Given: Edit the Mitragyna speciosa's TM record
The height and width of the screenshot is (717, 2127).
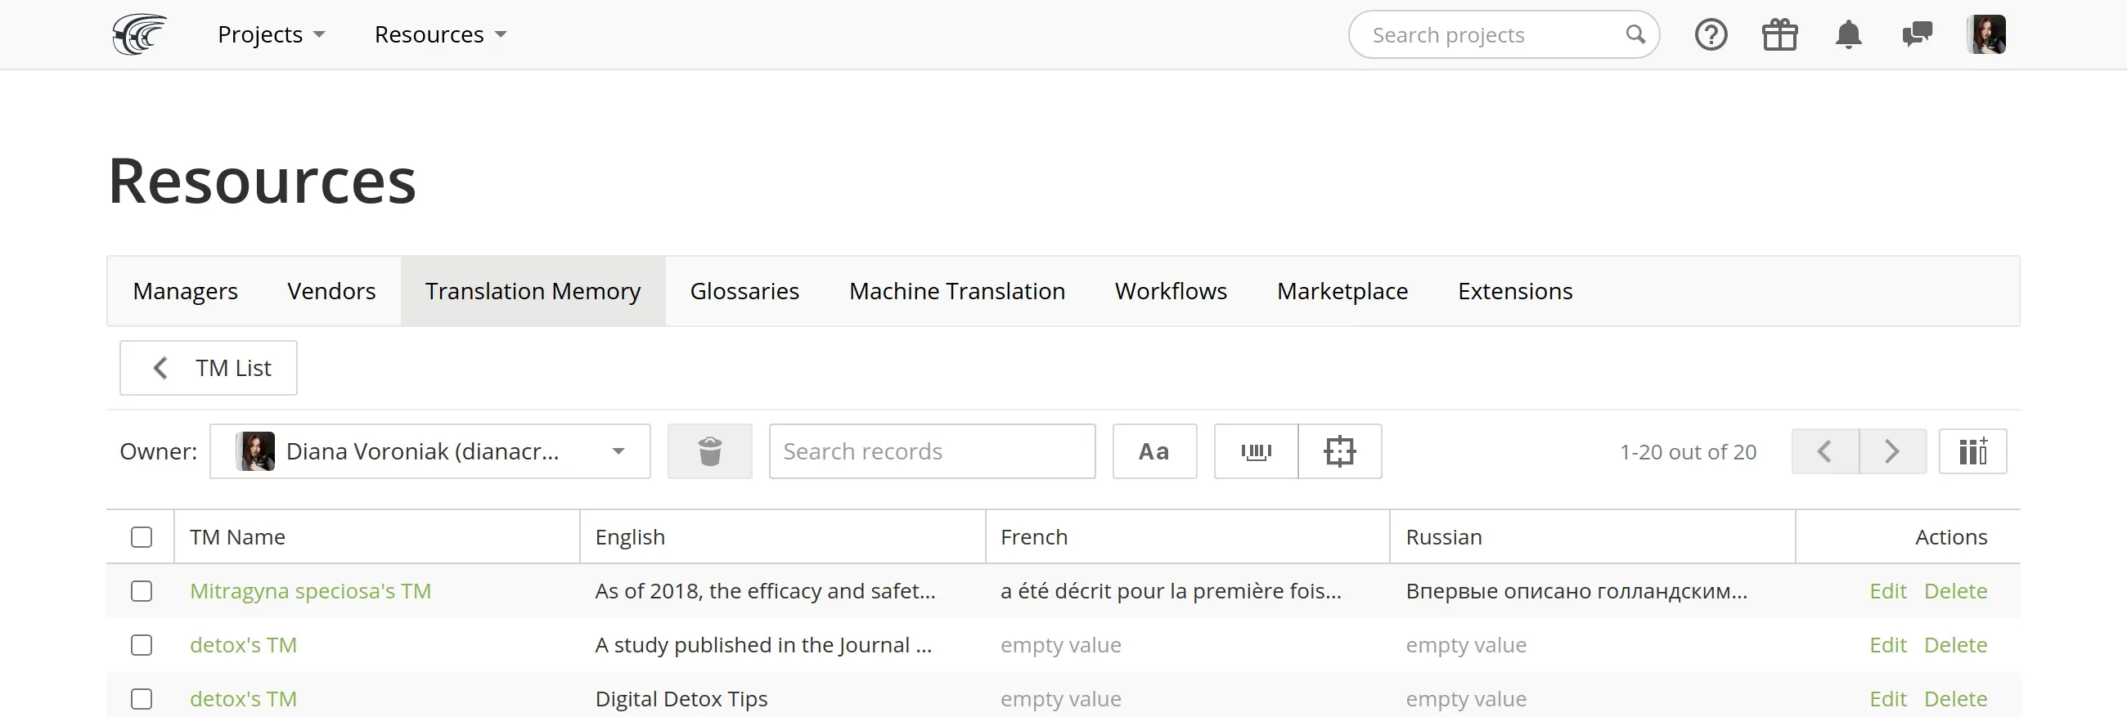Looking at the screenshot, I should click(x=1887, y=591).
